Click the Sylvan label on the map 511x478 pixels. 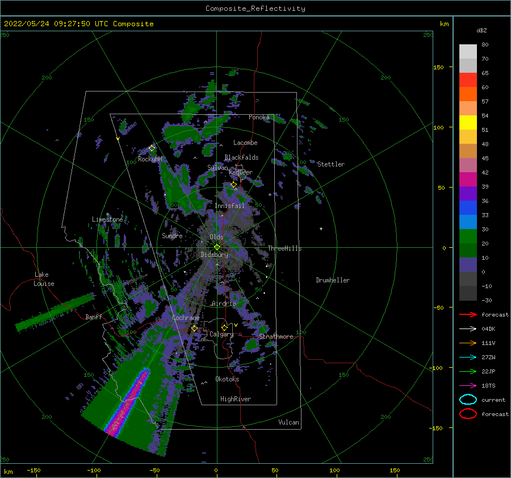217,168
